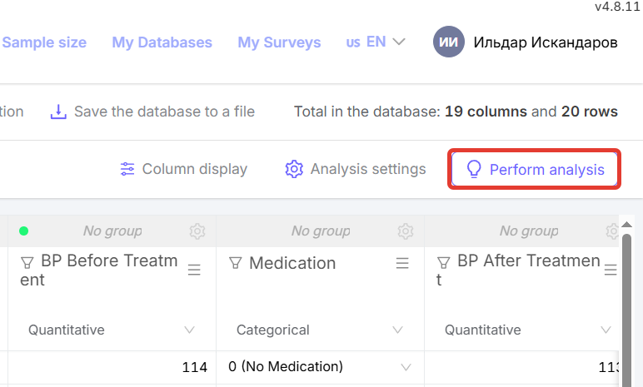
Task: Click the filter icon on BP After Treatment
Action: point(443,262)
